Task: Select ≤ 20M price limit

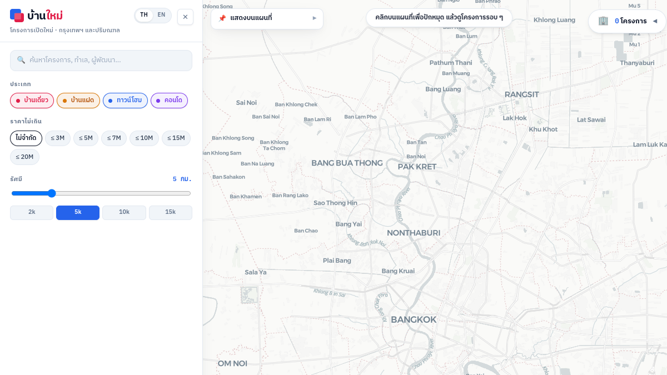Action: (x=24, y=157)
